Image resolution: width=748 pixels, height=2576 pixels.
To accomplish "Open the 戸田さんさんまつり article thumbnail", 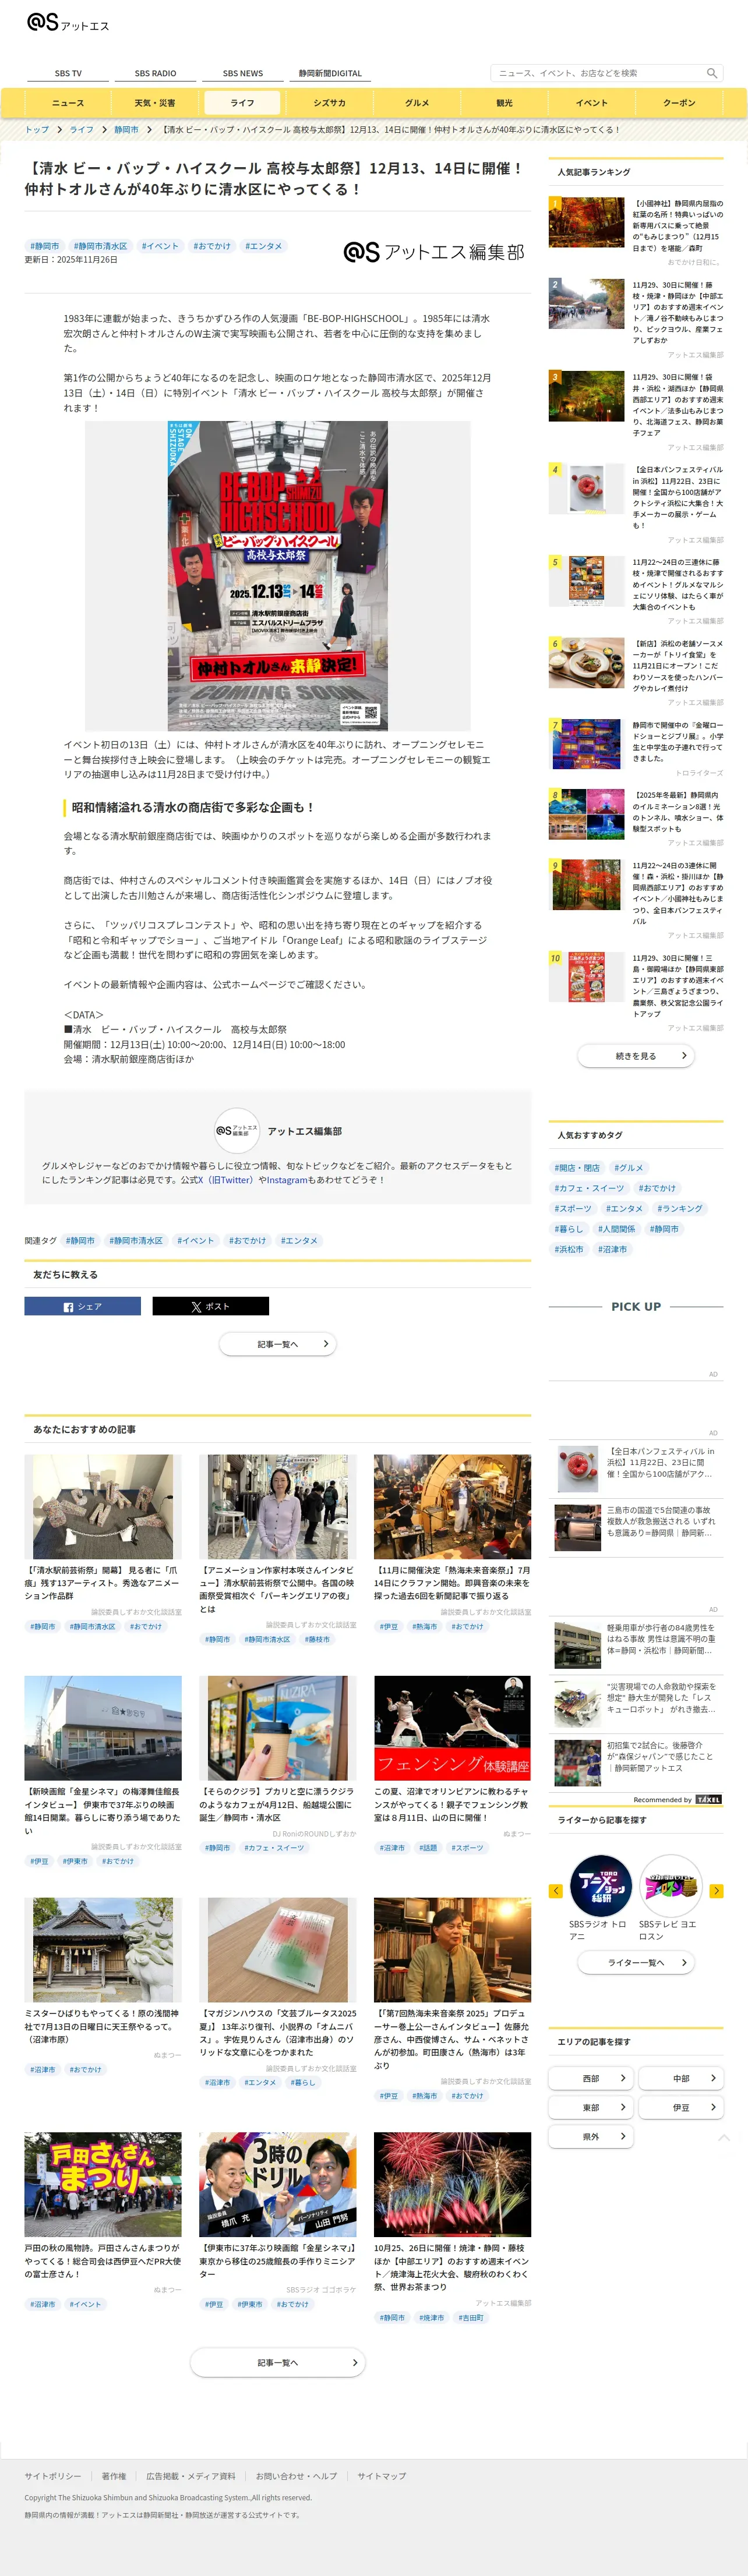I will (103, 2184).
